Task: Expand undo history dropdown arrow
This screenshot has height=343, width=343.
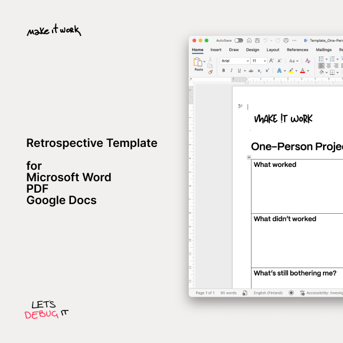Action: point(271,41)
